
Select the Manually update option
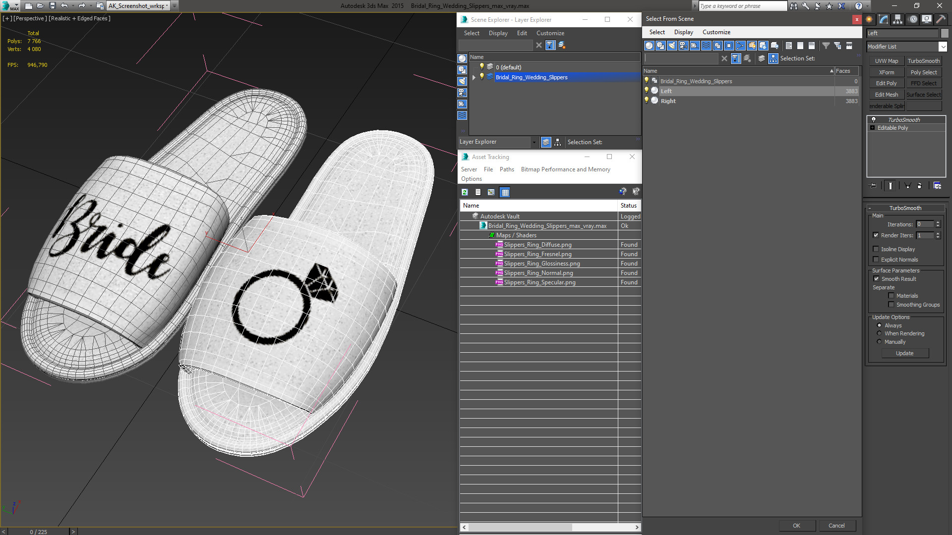coord(879,342)
